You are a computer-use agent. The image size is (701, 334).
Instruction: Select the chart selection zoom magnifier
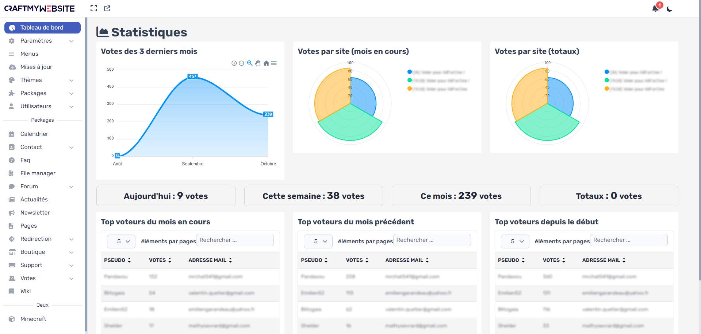click(250, 63)
